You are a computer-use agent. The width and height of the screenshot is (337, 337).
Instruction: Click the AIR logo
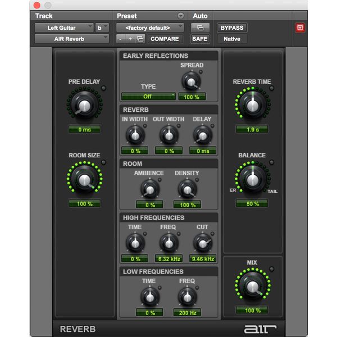tap(260, 329)
